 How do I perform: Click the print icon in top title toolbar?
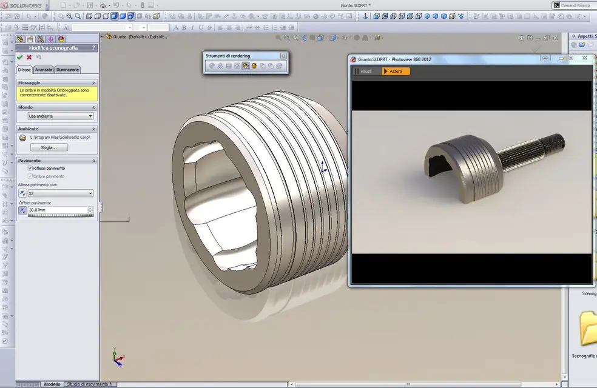pos(103,5)
